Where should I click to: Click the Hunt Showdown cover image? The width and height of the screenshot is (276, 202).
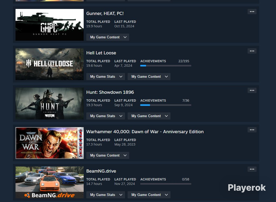50,103
